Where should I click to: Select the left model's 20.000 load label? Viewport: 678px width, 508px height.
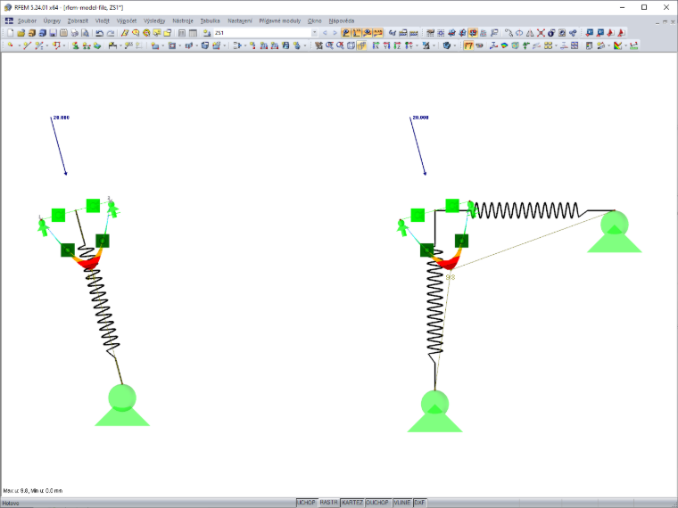(x=61, y=118)
